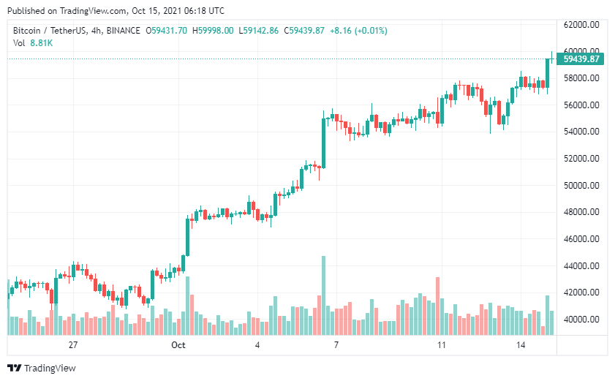Click the current price tag 59439.87
This screenshot has height=381, width=615.
coord(581,59)
